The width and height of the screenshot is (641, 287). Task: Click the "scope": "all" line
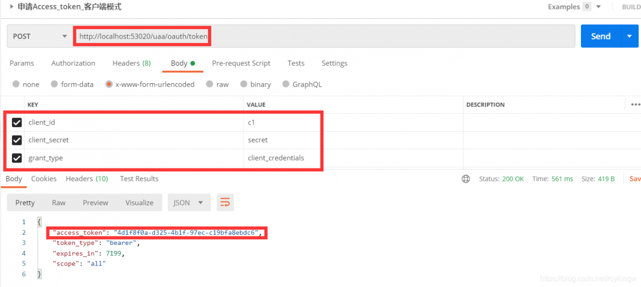point(79,263)
